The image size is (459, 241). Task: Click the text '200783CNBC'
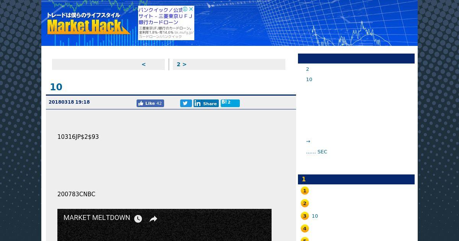click(x=76, y=194)
